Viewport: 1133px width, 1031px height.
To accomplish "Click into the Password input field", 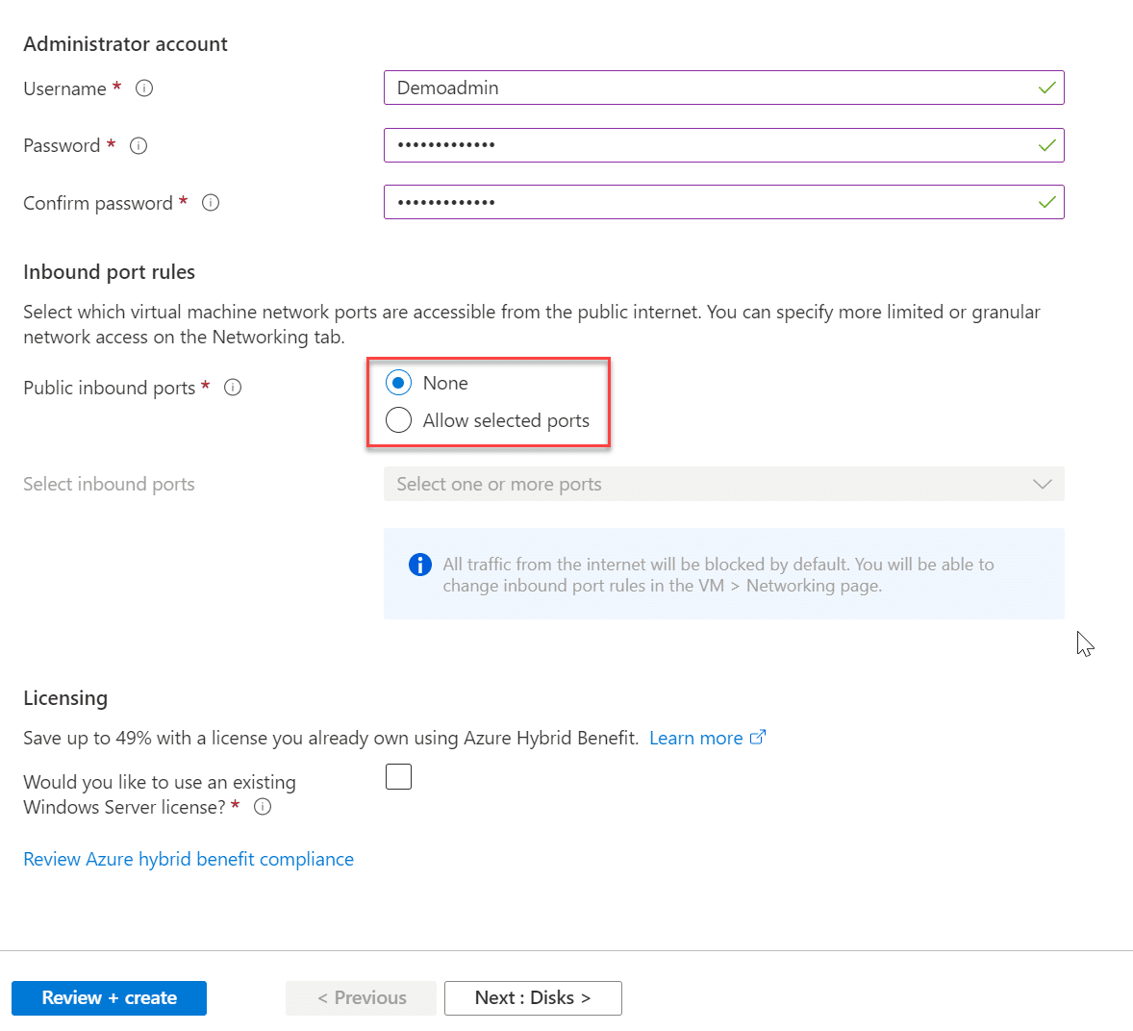I will click(723, 145).
